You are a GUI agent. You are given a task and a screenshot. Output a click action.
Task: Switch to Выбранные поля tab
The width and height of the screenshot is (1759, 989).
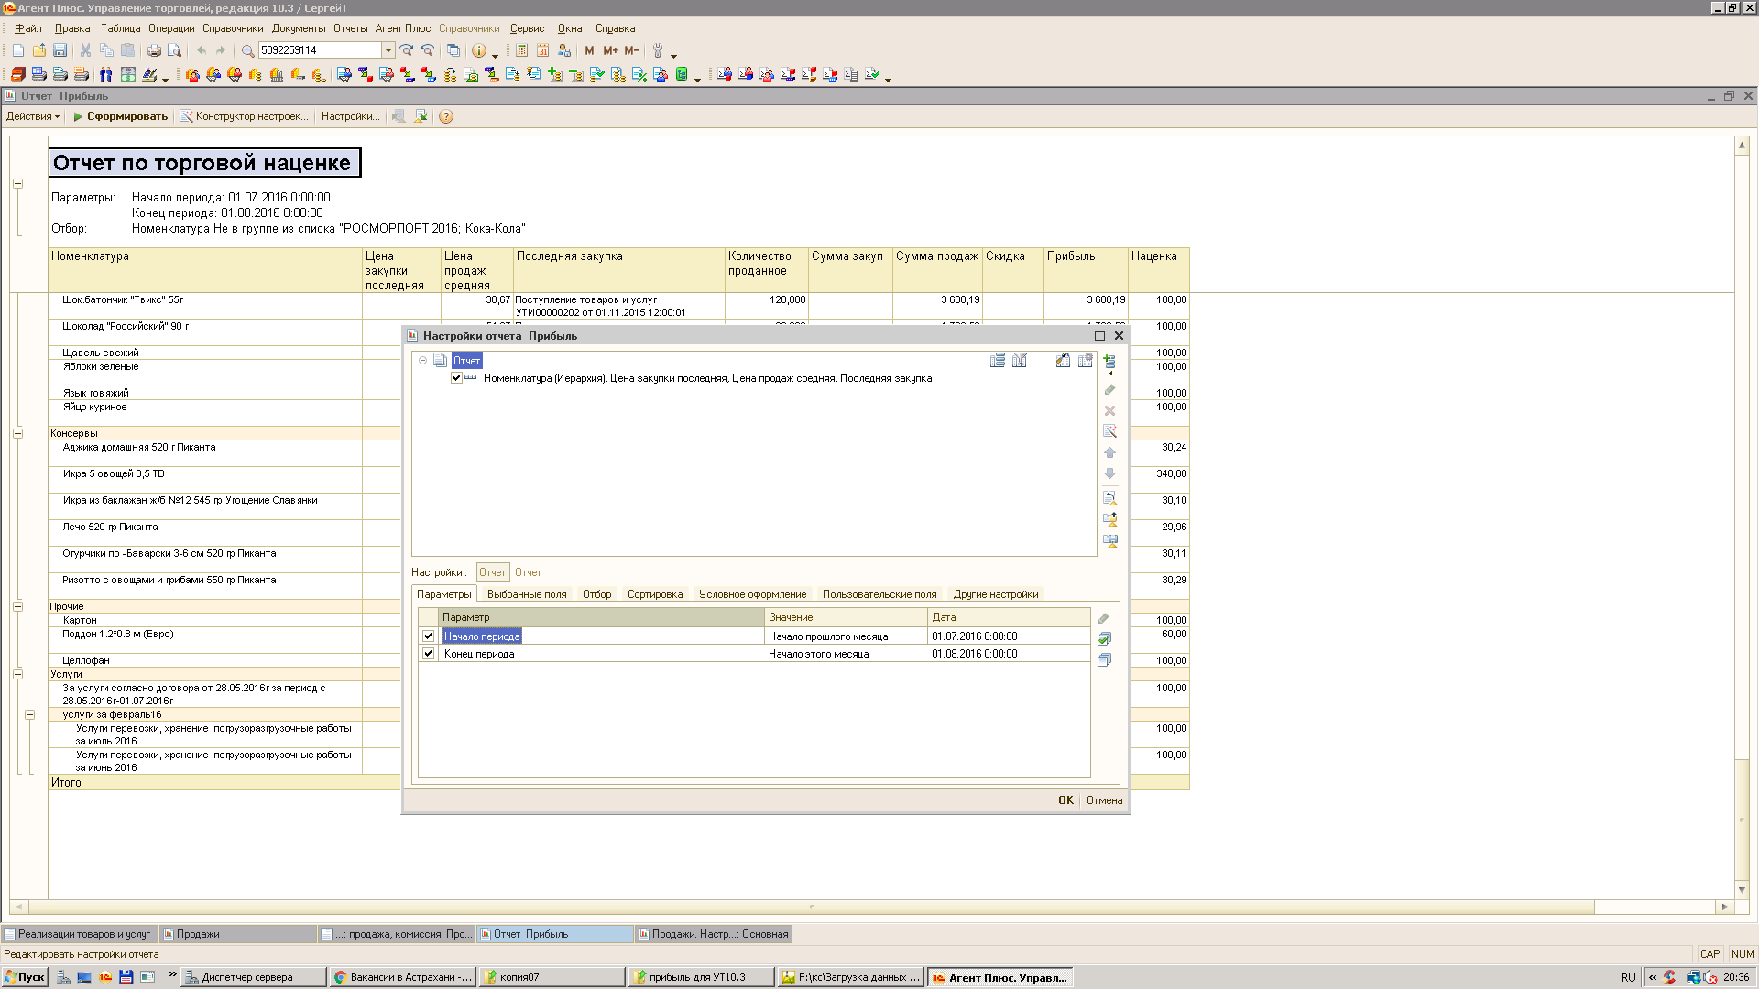coord(527,594)
